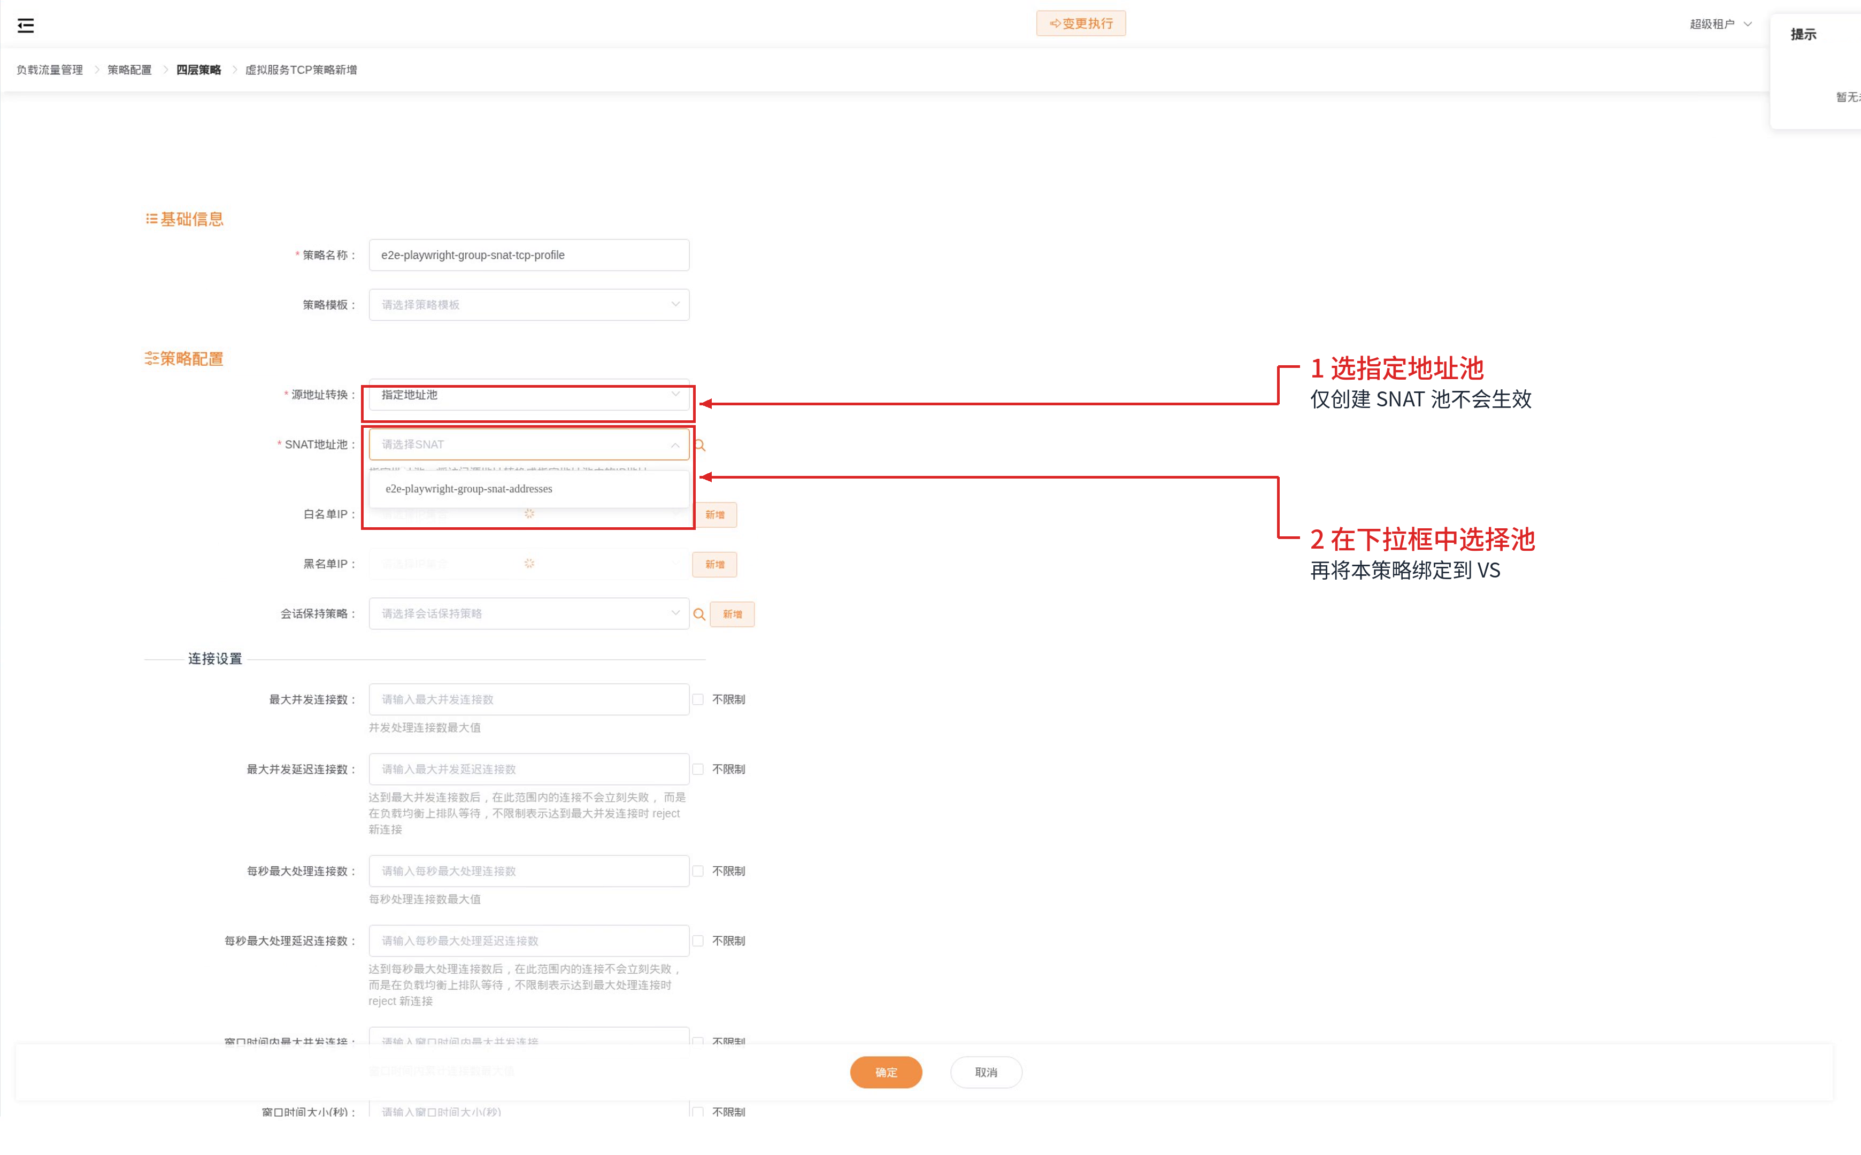
Task: Click the 变更执行 button
Action: (x=1080, y=24)
